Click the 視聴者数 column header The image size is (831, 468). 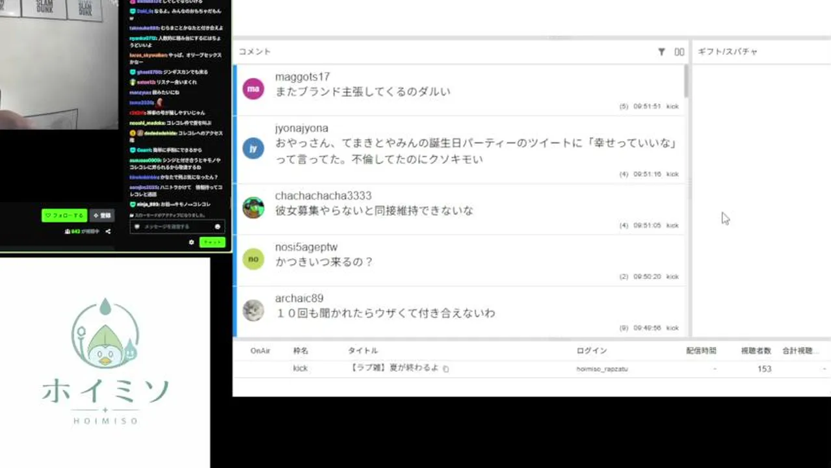[756, 351]
